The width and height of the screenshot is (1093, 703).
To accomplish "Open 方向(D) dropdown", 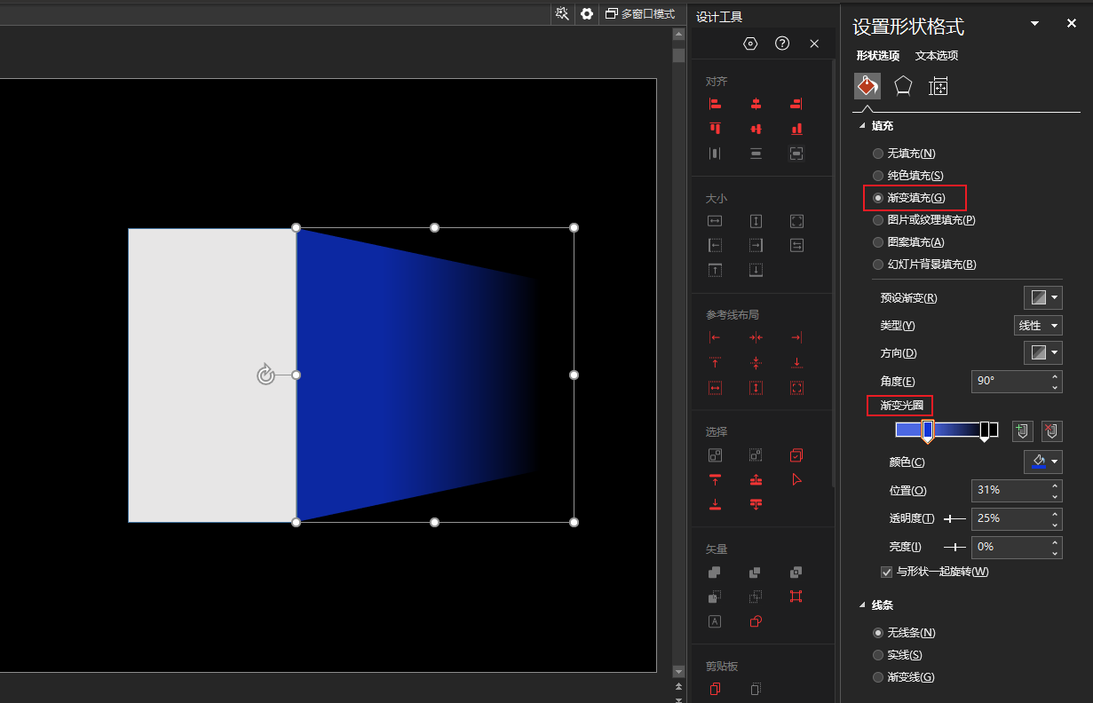I will (1043, 353).
